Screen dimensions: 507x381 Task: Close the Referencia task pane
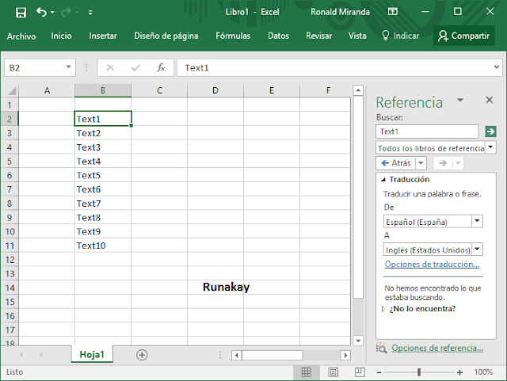pyautogui.click(x=490, y=101)
